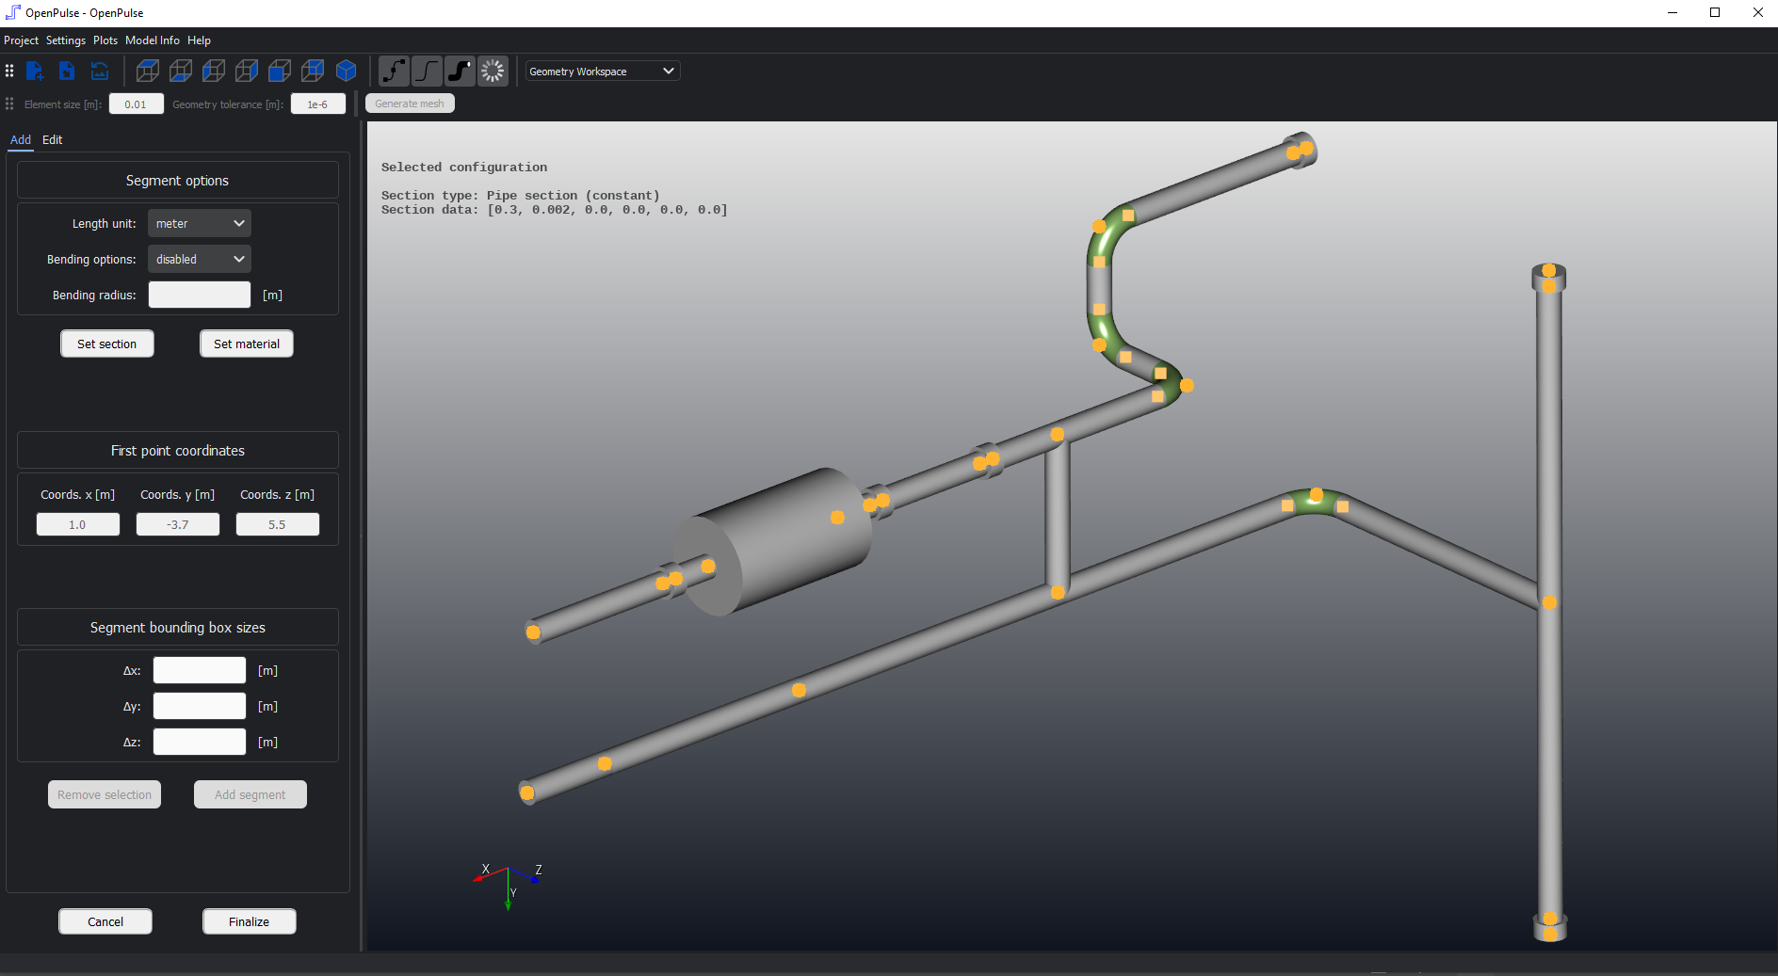
Task: Click the Set material button
Action: click(x=246, y=344)
